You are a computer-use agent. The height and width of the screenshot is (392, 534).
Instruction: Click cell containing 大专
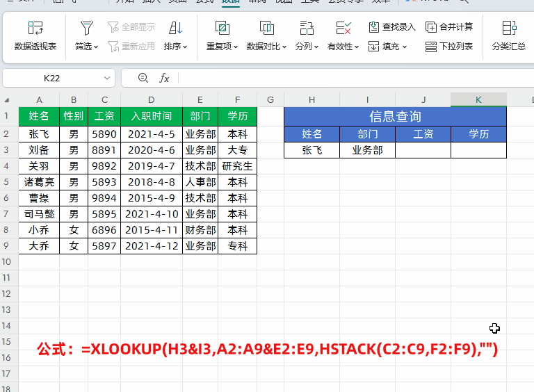(237, 150)
